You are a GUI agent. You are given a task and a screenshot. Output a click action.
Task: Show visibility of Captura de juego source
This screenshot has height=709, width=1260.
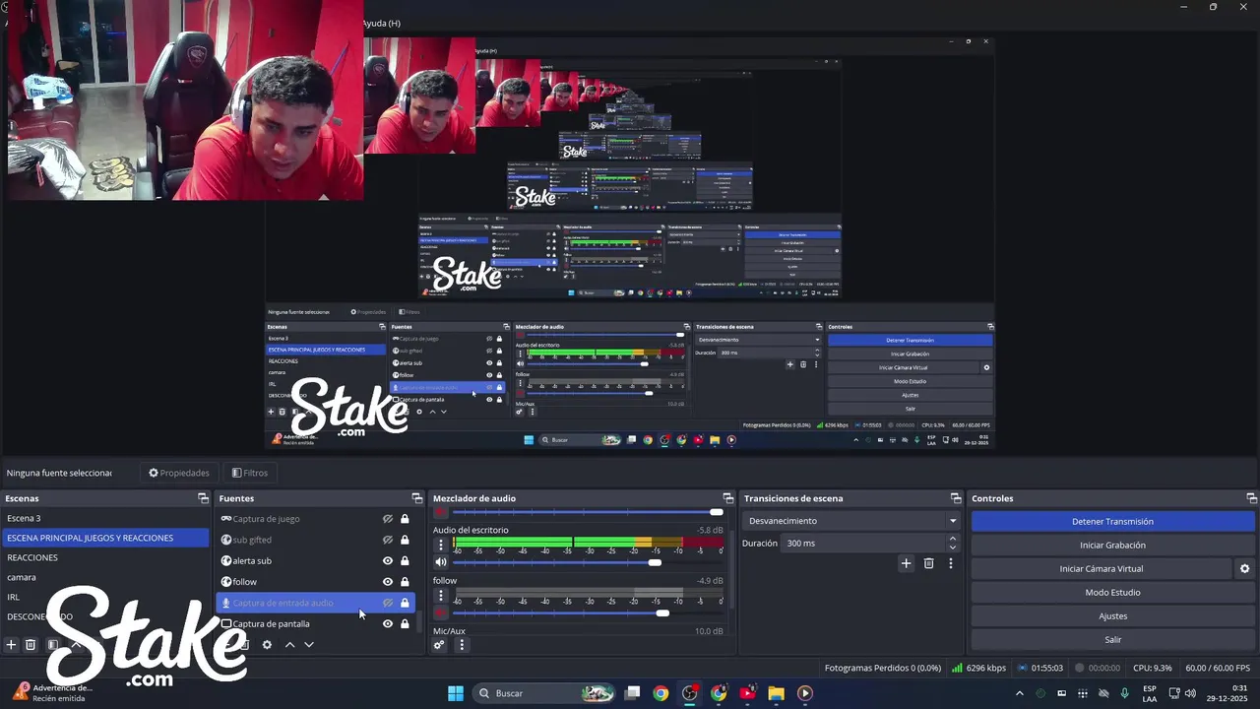pos(388,519)
